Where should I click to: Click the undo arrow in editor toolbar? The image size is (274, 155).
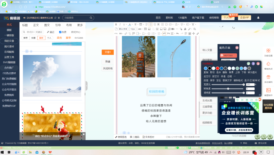click(177, 34)
